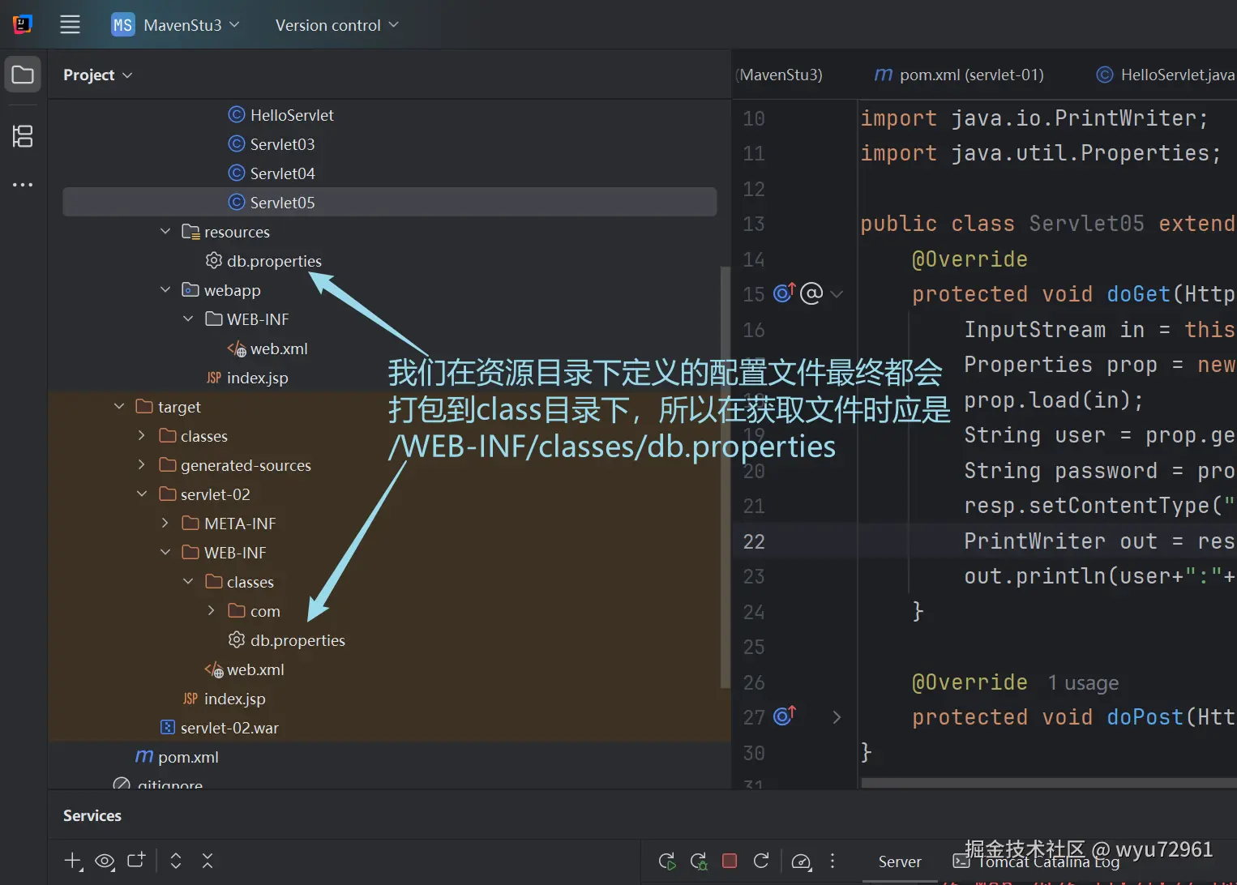
Task: Place the caret on line number 22
Action: pyautogui.click(x=754, y=541)
